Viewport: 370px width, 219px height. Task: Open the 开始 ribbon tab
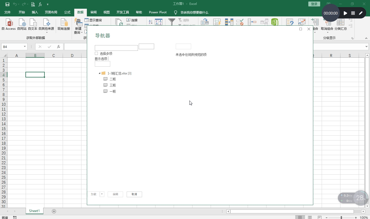click(x=22, y=12)
